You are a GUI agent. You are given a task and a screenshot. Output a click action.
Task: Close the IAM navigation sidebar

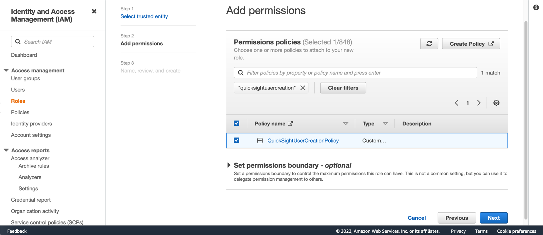click(94, 11)
